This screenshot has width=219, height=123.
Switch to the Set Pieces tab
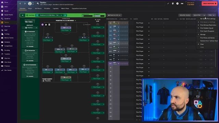click(x=38, y=9)
